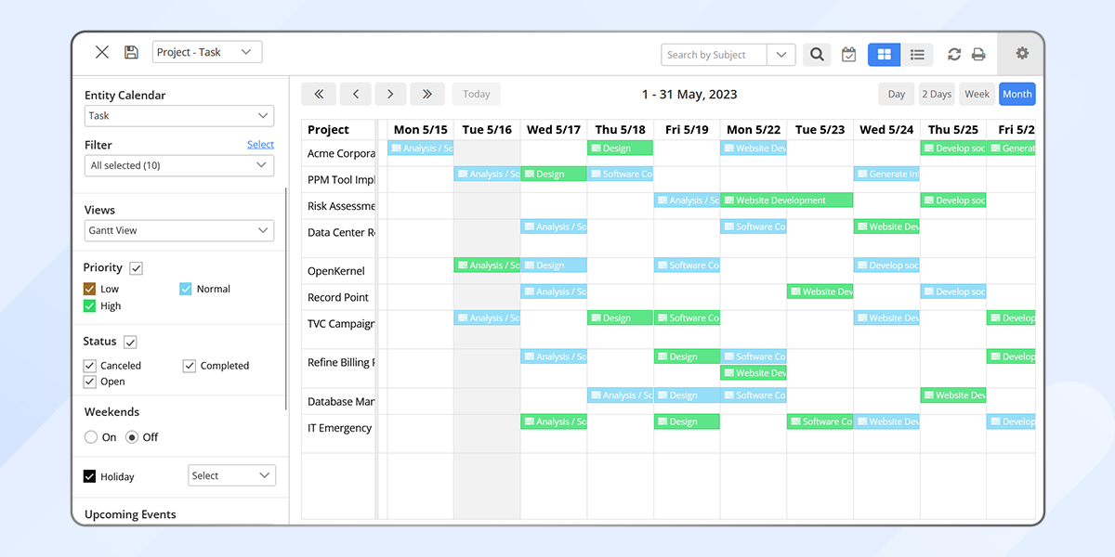1115x557 pixels.
Task: Click the magnifier search button
Action: 817,55
